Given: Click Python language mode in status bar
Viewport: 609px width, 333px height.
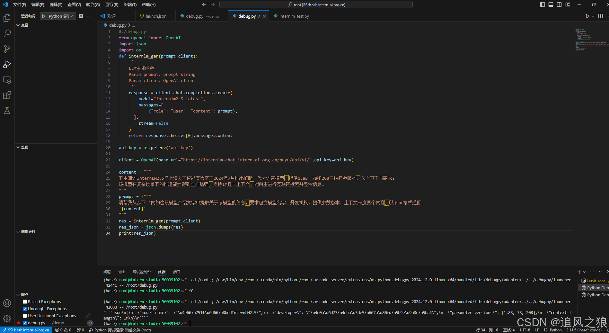Looking at the screenshot, I should tap(556, 330).
